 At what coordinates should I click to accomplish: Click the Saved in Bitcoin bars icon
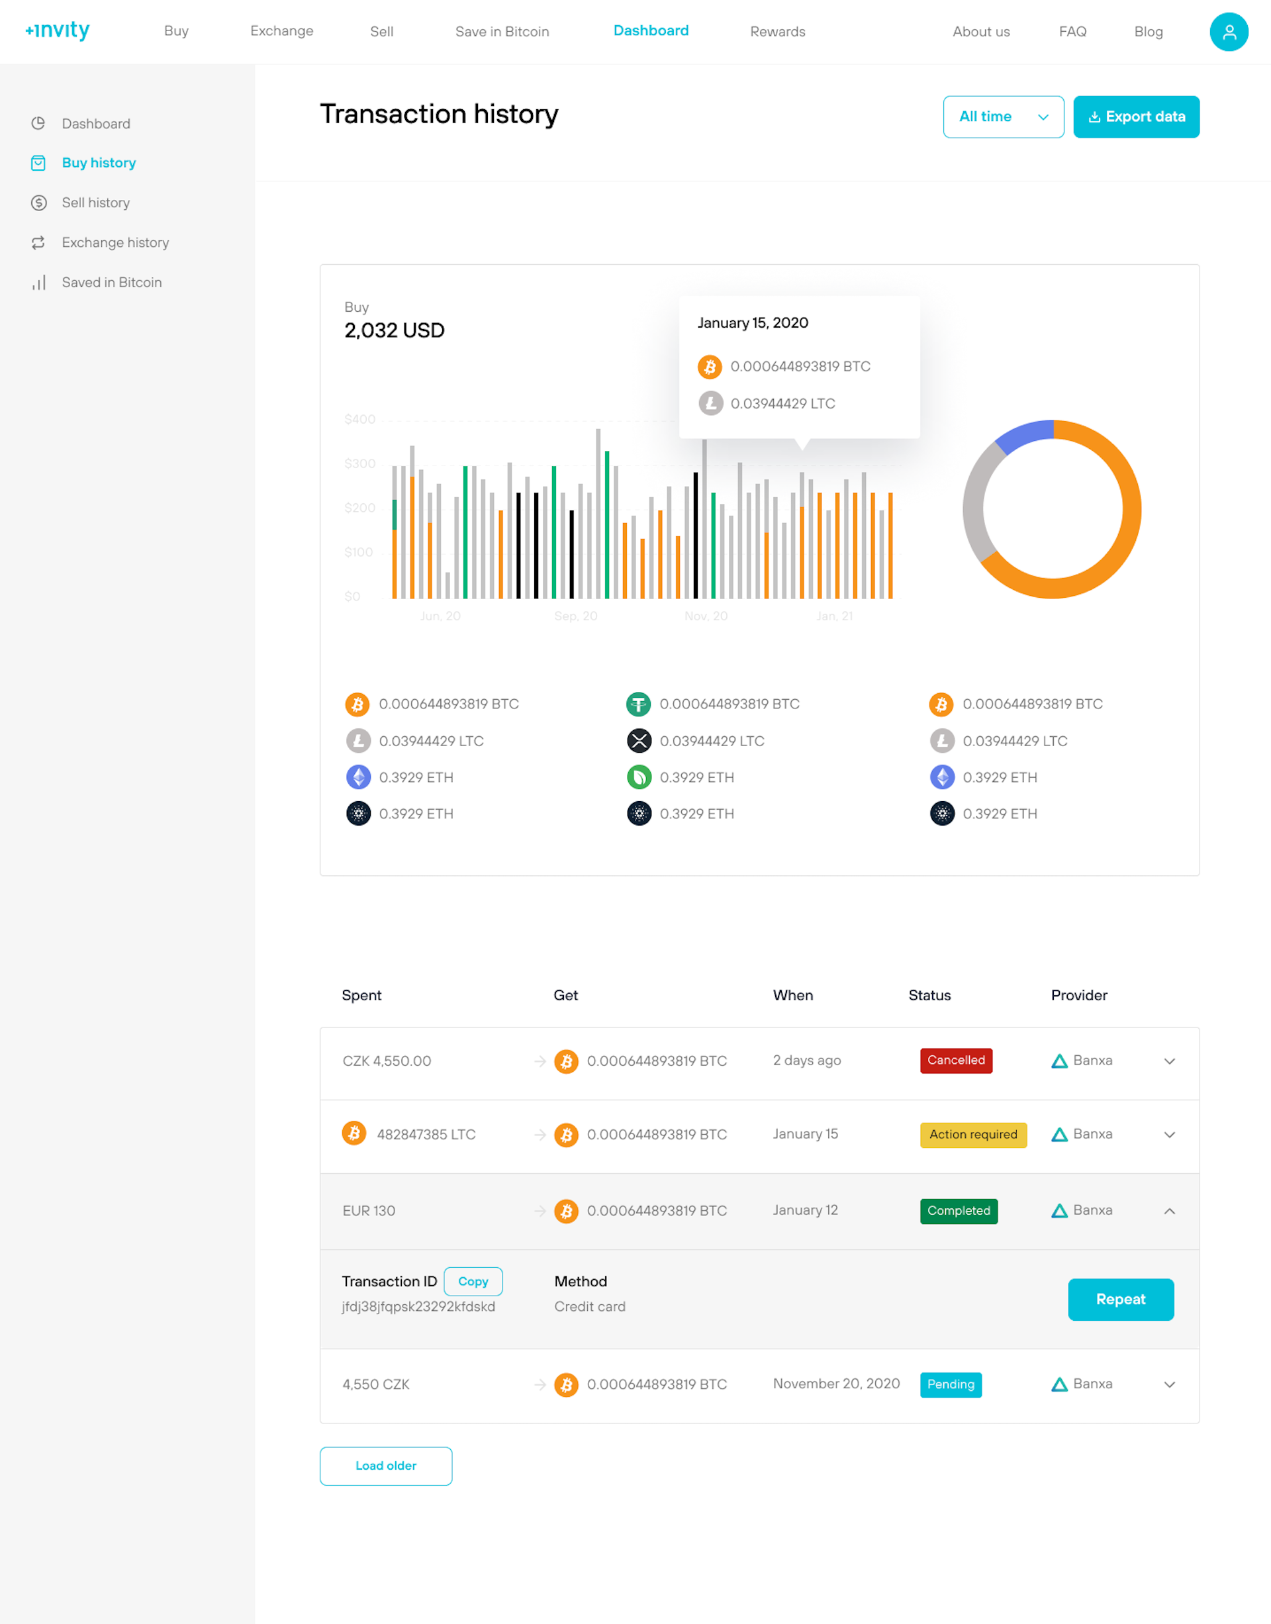38,282
